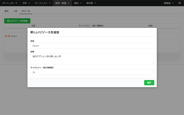Open the 日本語 language selector

(x=169, y=3)
